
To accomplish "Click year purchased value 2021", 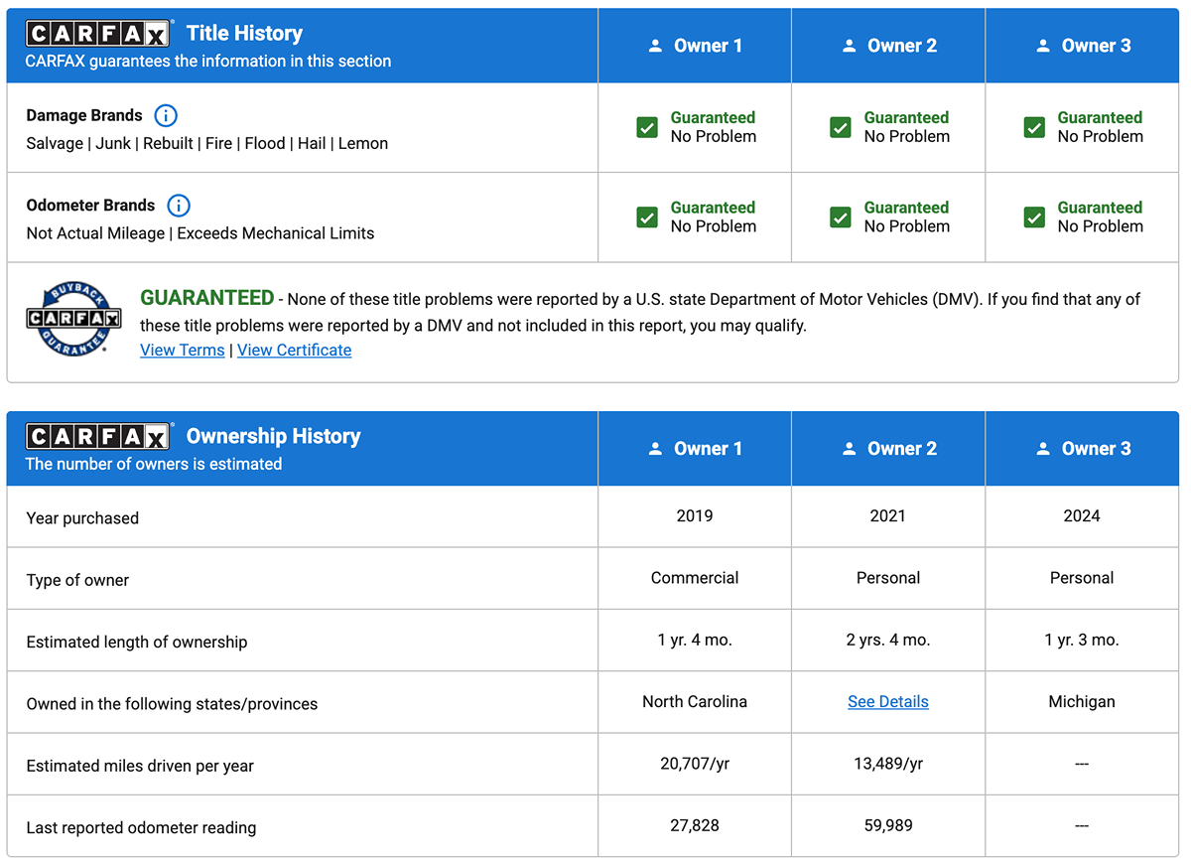I will pos(888,515).
